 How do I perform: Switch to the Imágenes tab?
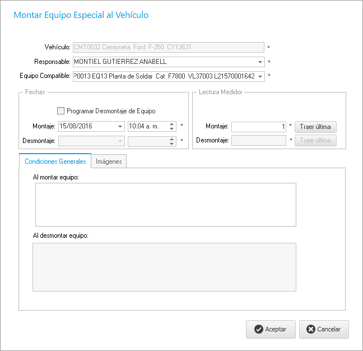(x=109, y=161)
